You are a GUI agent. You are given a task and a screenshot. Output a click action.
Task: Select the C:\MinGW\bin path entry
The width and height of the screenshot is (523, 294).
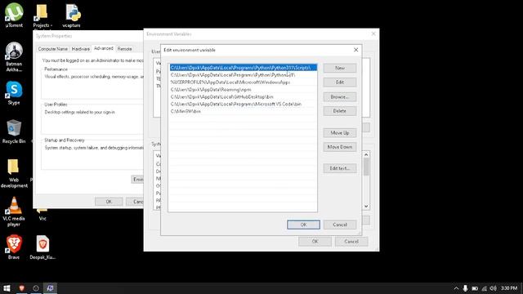point(243,112)
